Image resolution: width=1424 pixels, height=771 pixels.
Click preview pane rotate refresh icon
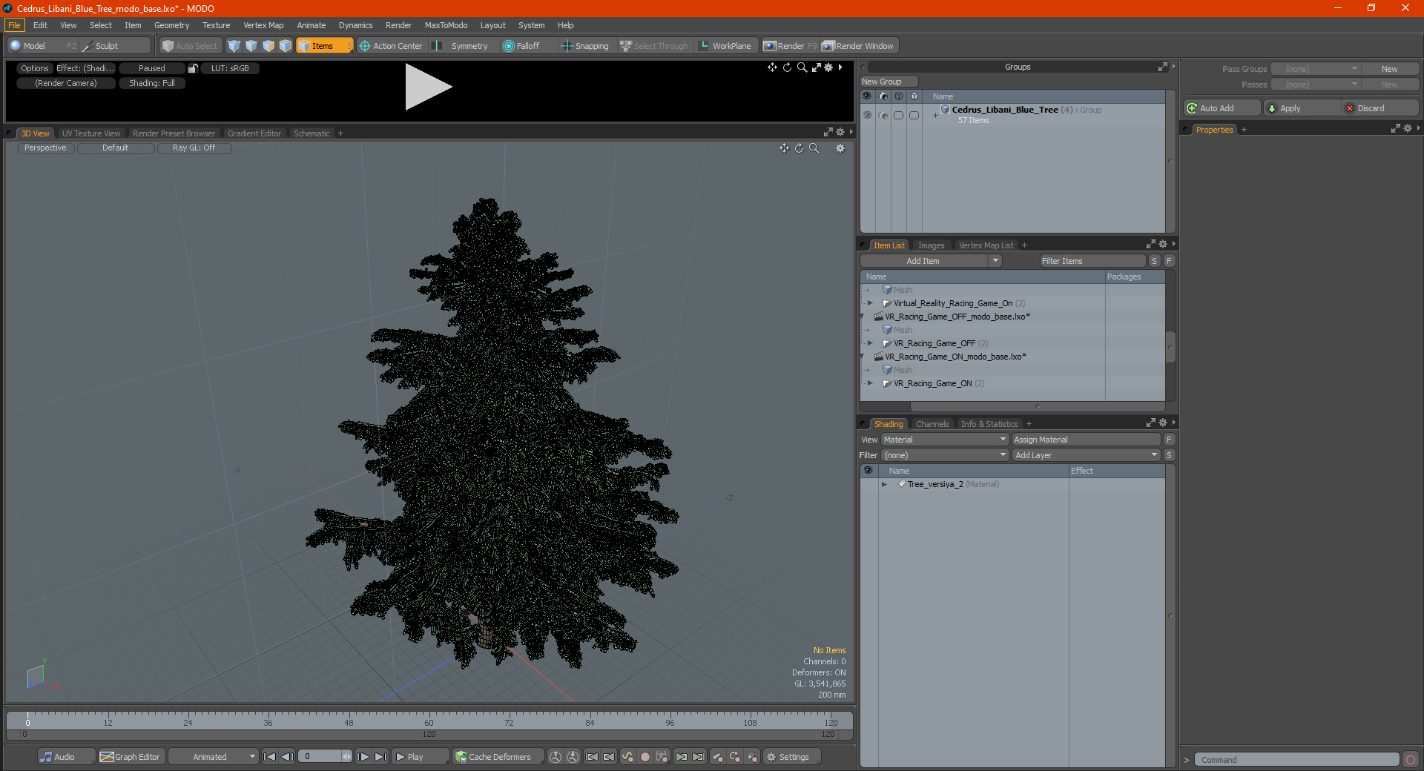tap(788, 67)
